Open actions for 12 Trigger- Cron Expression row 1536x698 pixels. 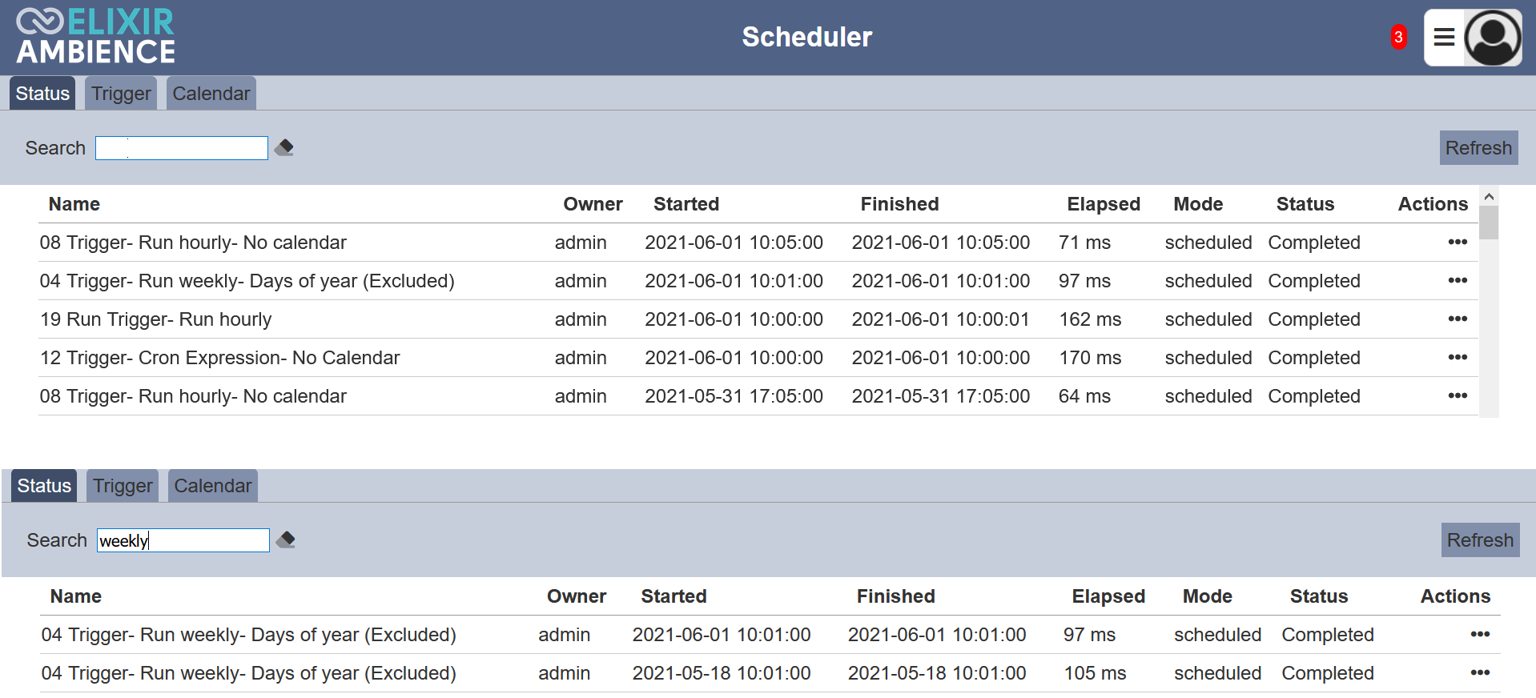tap(1457, 357)
